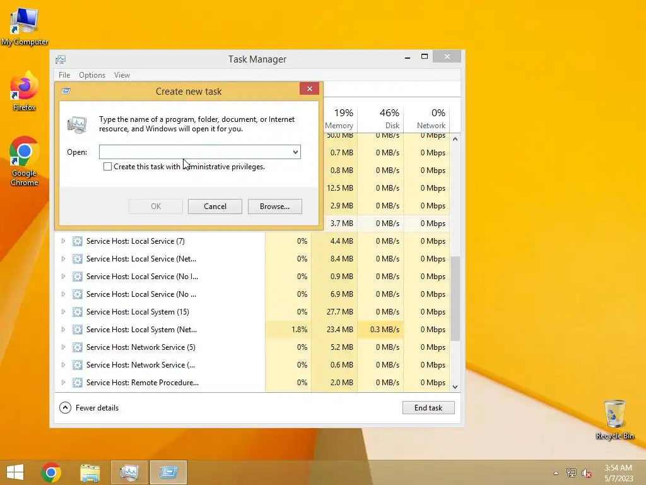
Task: Click Fewer details link
Action: tap(97, 408)
